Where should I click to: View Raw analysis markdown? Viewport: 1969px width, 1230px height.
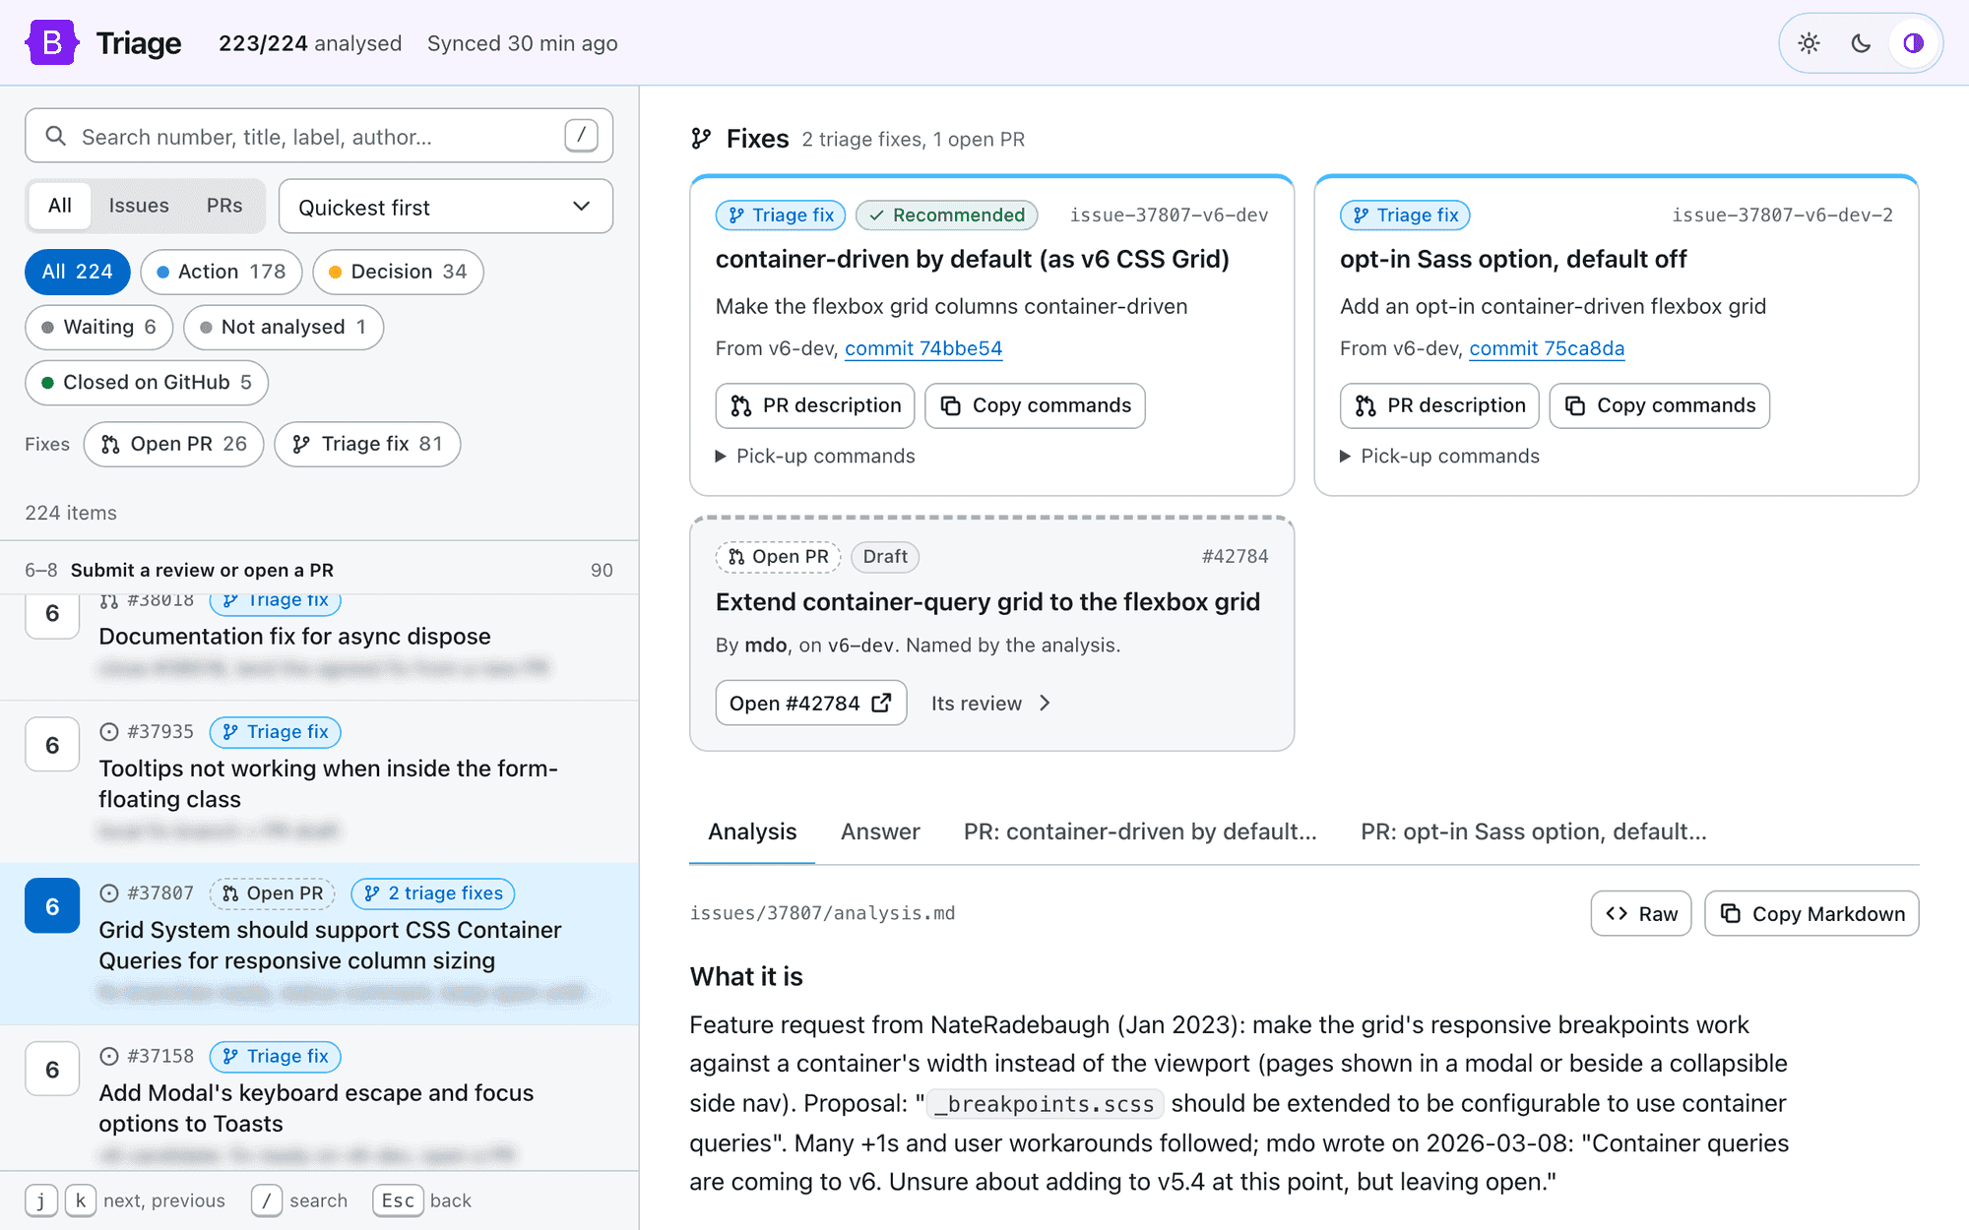tap(1641, 913)
